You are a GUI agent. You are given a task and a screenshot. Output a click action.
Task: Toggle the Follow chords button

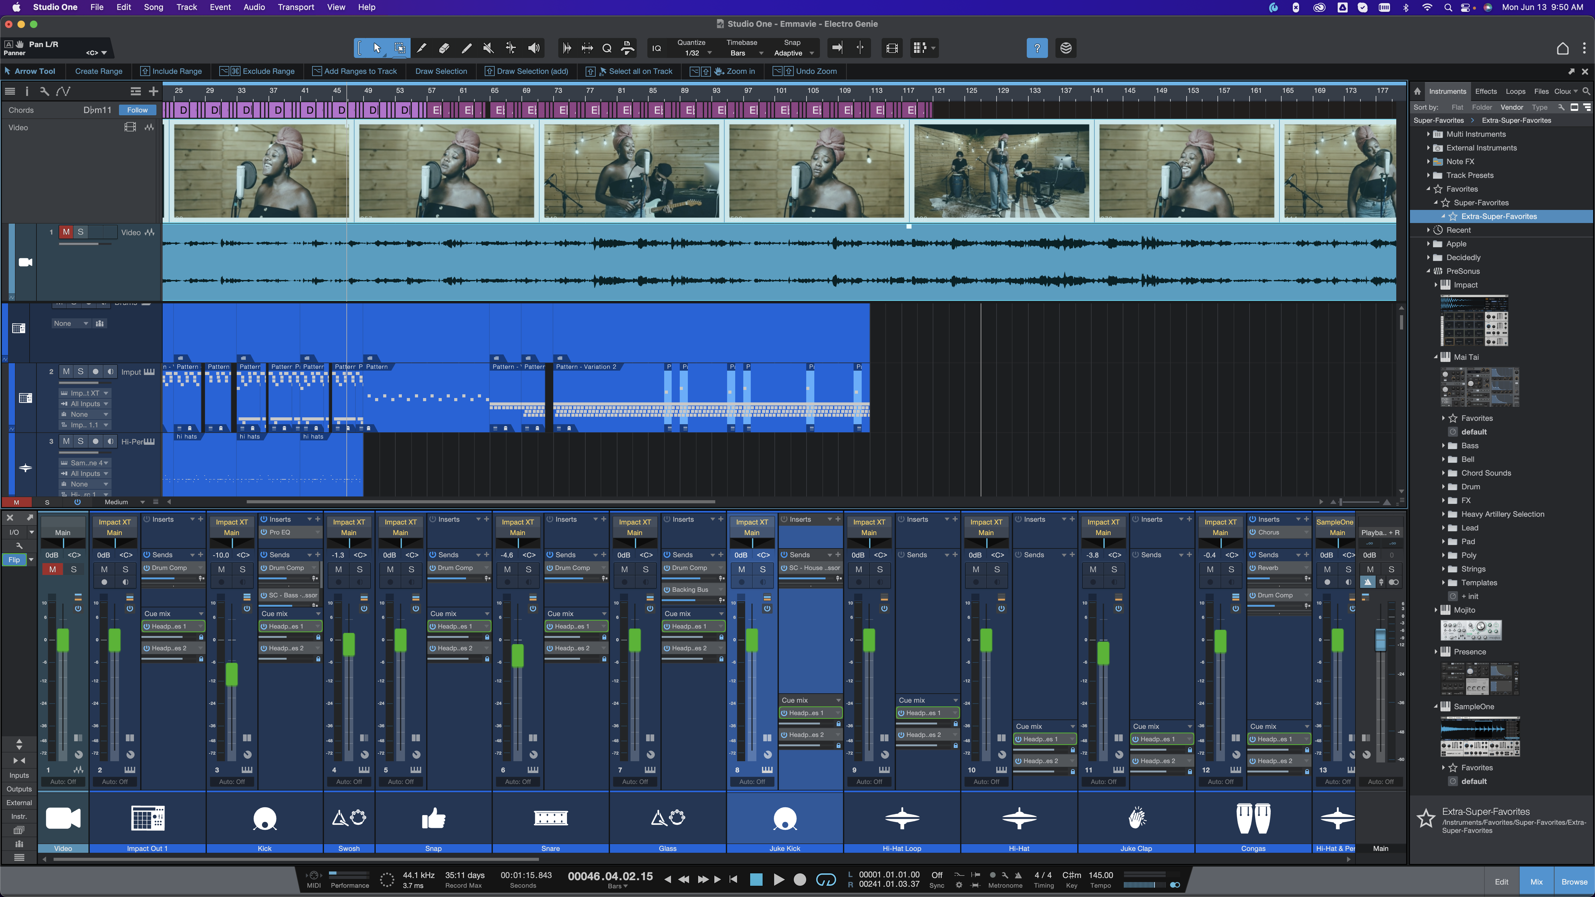tap(137, 110)
